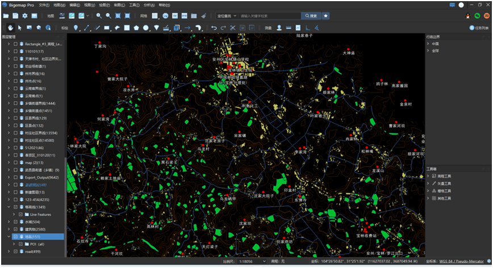
Task: Click the measure location pin icon
Action: pos(279,28)
